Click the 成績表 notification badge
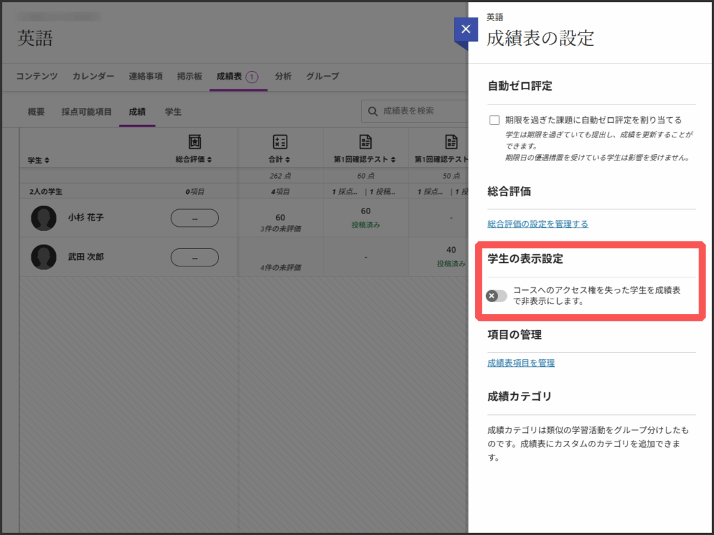 (252, 77)
